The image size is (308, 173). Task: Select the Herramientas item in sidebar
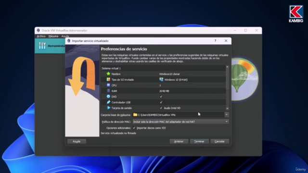coord(50,46)
